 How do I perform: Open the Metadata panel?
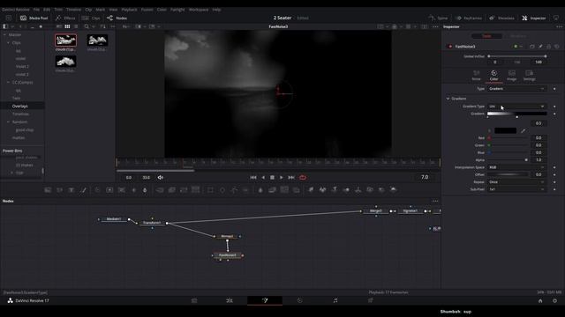coord(501,18)
